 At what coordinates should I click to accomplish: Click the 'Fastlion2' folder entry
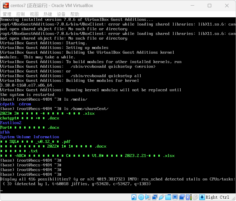pyautogui.click(x=11, y=123)
